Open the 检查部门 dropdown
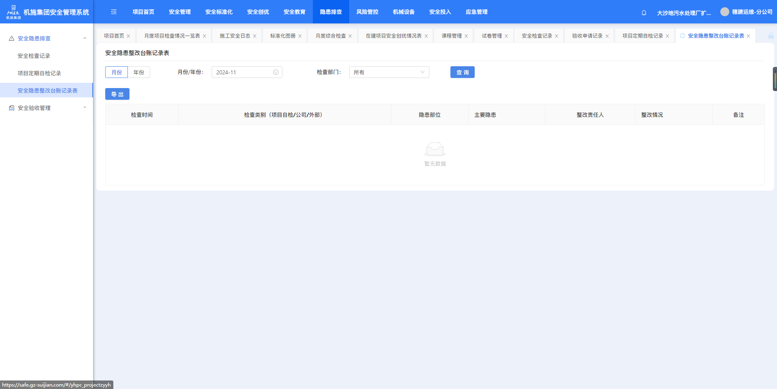The image size is (777, 389). coord(388,72)
